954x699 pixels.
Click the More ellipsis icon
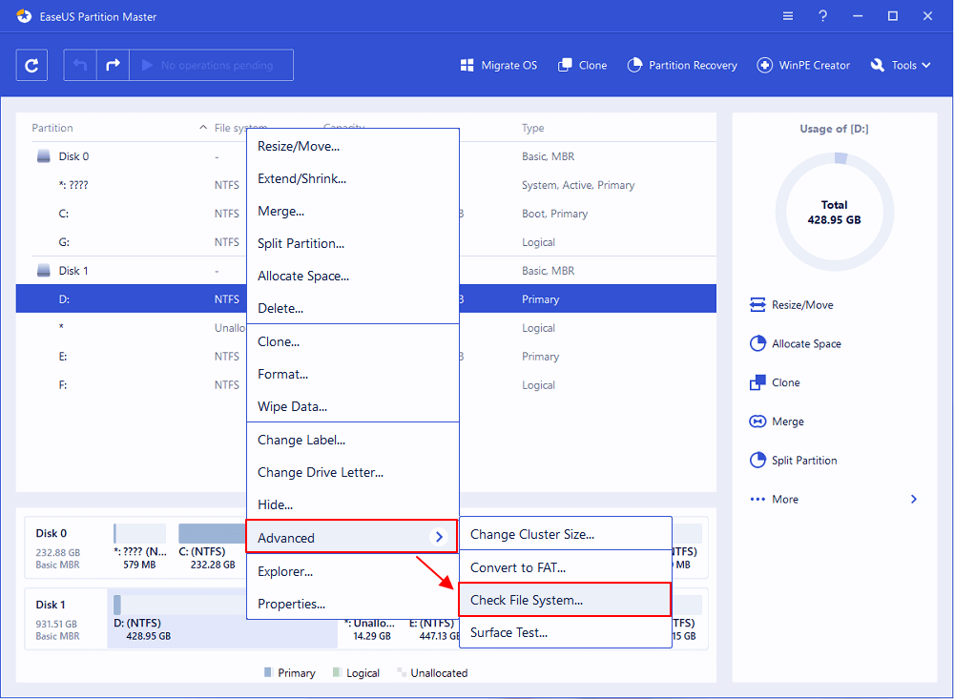click(x=757, y=500)
